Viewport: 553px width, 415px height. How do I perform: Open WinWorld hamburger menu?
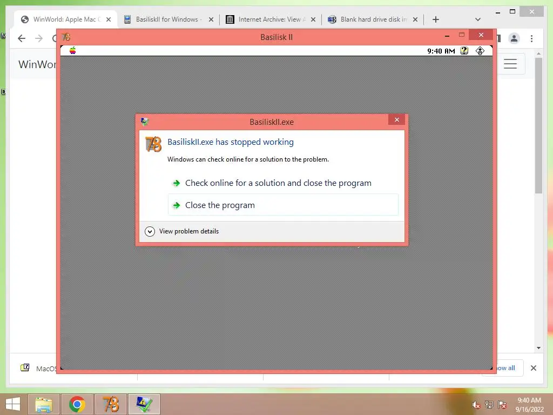click(510, 64)
